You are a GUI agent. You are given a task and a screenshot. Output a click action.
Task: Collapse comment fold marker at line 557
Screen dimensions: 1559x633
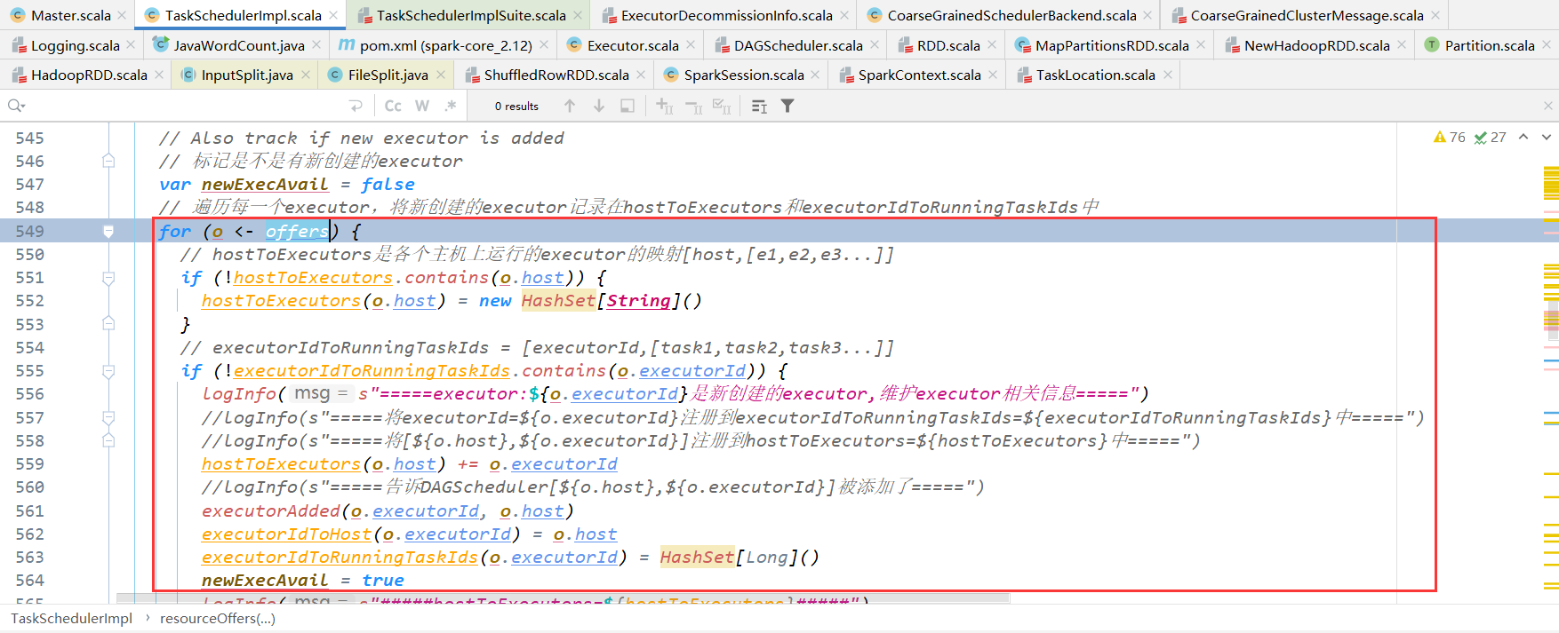coord(108,417)
